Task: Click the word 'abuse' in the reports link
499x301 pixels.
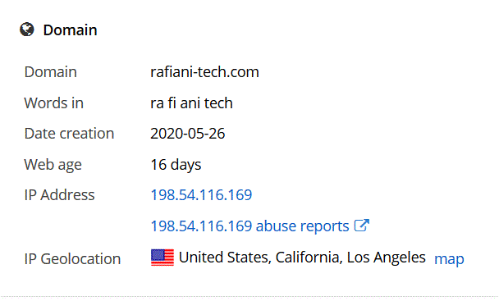Action: tap(276, 226)
